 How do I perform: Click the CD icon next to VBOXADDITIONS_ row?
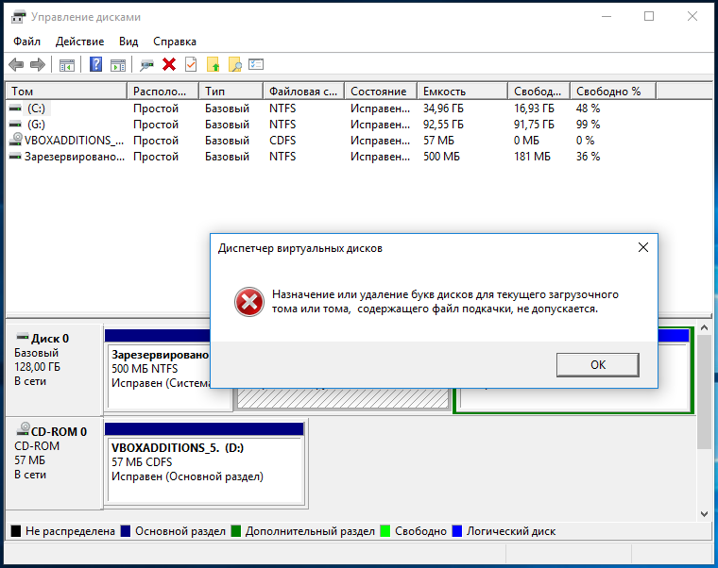coord(16,140)
